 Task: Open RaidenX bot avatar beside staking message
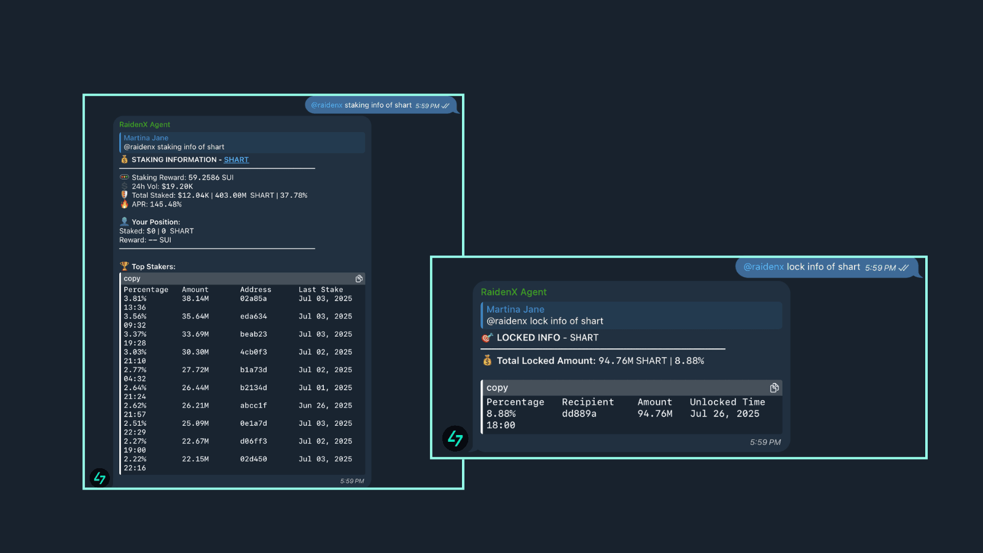point(100,477)
